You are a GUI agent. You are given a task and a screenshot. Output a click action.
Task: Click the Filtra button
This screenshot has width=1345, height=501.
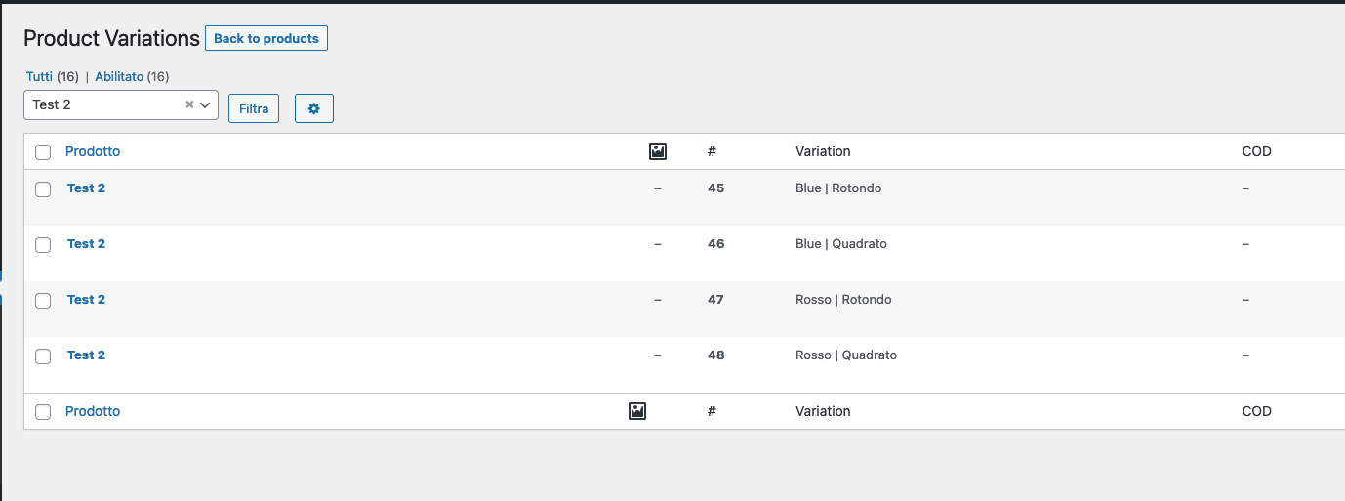click(254, 108)
